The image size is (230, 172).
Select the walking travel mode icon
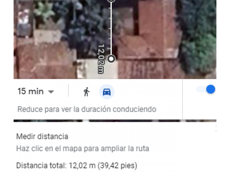coord(87,92)
